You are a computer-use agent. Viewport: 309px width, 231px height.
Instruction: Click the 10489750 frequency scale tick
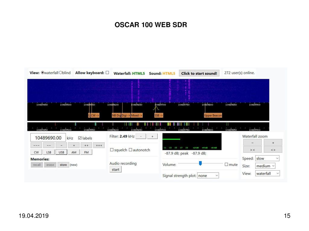tap(184, 105)
